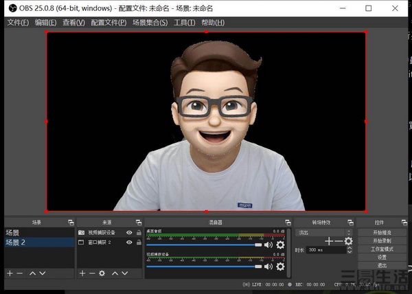The image size is (412, 294).
Task: Click the 混音器 vertical scrollbar
Action: [289, 253]
